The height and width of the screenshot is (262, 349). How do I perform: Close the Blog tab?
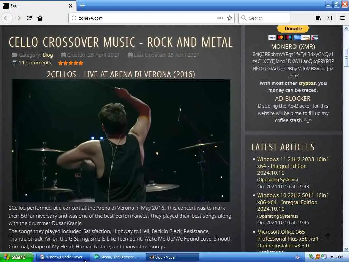(70, 6)
